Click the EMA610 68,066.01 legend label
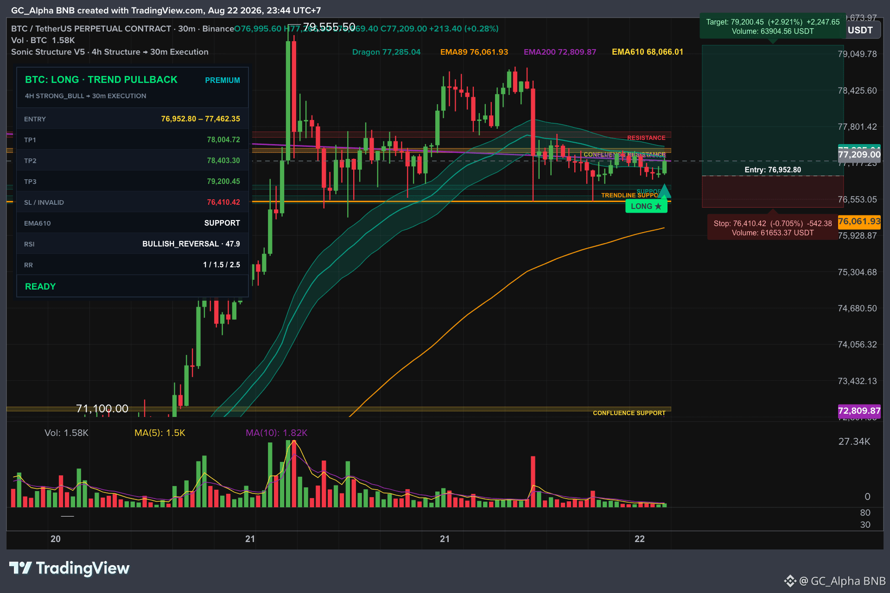This screenshot has height=593, width=890. point(648,52)
